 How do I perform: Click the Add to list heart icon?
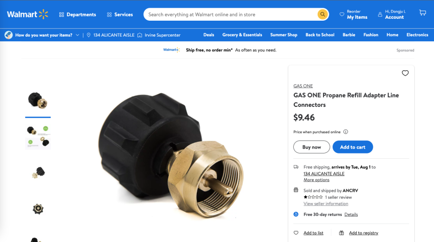point(296,233)
